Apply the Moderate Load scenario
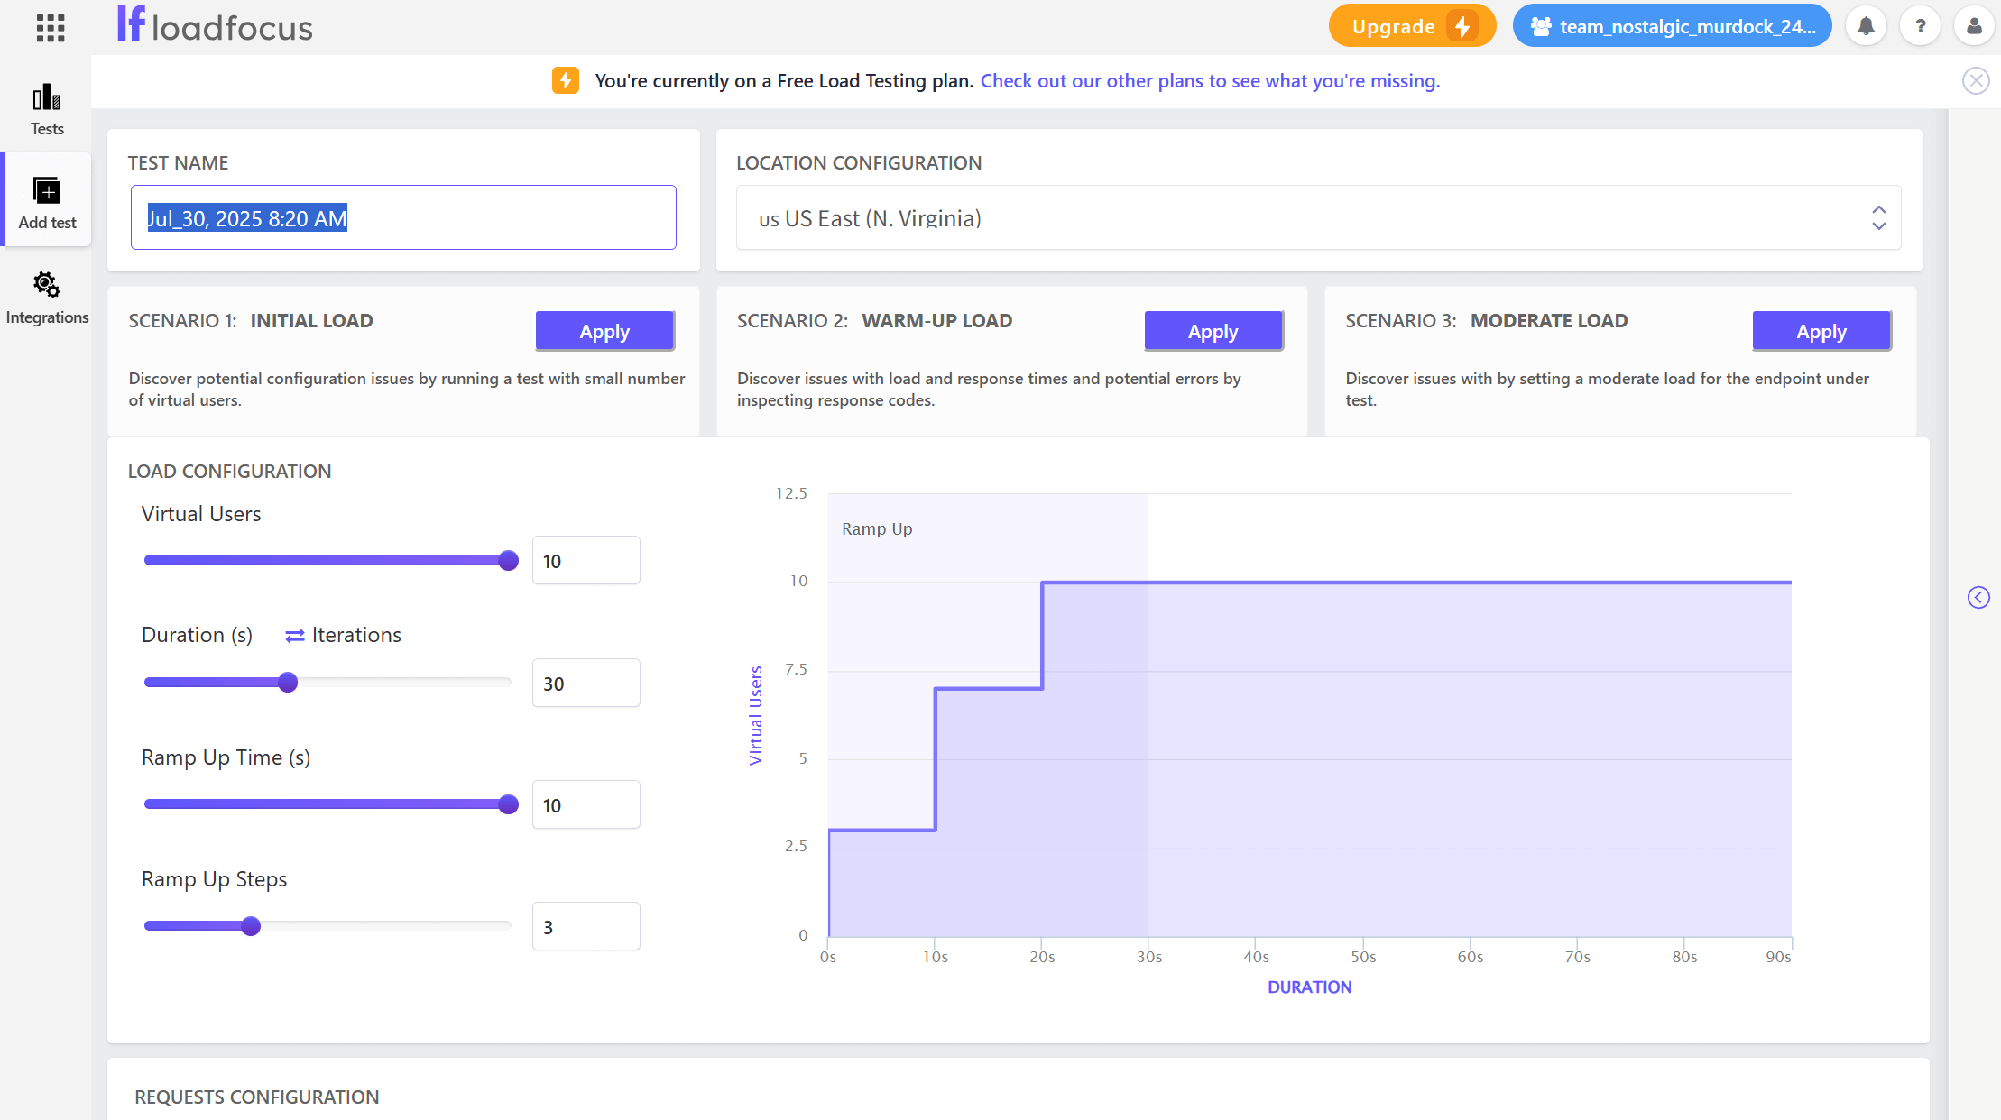2001x1120 pixels. (1821, 331)
